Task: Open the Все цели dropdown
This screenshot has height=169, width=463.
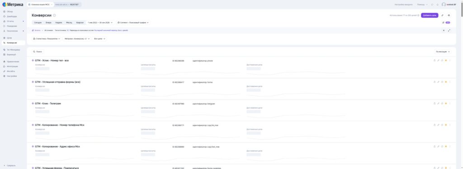Action: 99,39
